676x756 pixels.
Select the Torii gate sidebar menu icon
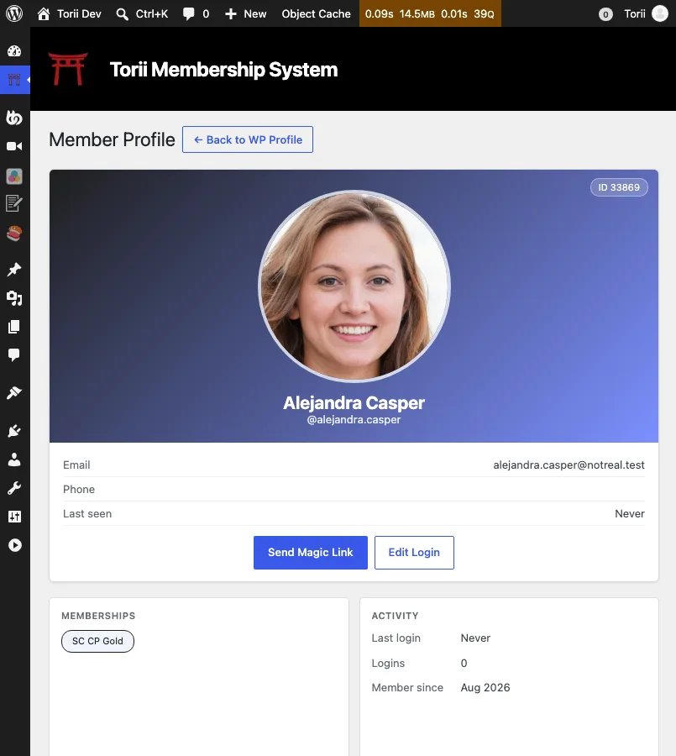[x=14, y=80]
